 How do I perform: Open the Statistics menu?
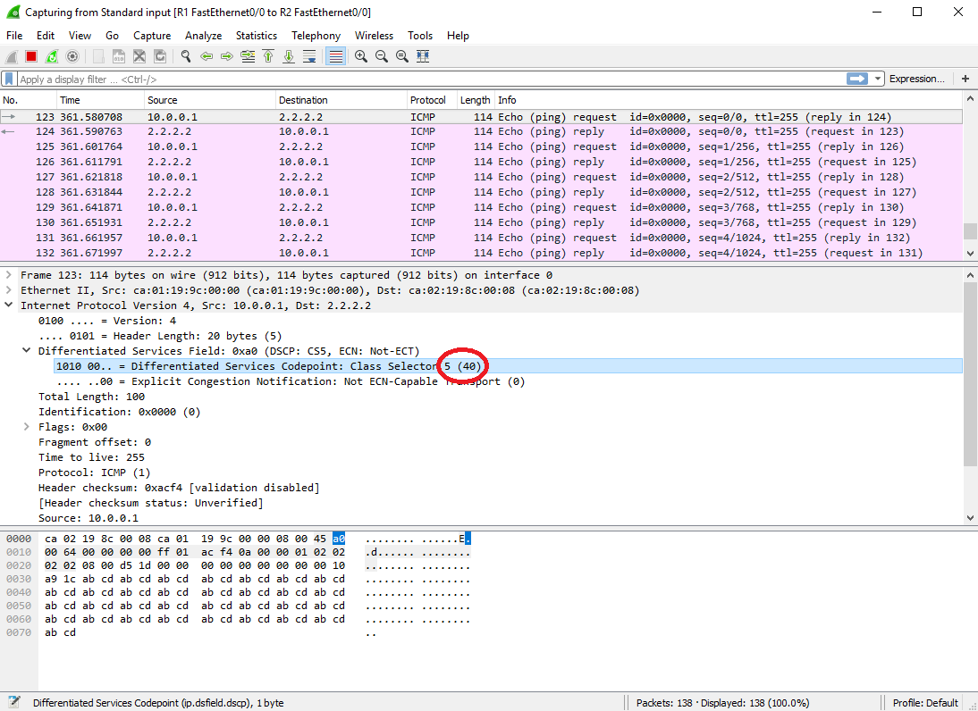(x=257, y=36)
